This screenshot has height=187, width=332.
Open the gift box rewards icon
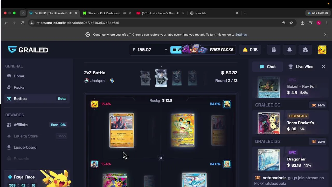pyautogui.click(x=274, y=50)
